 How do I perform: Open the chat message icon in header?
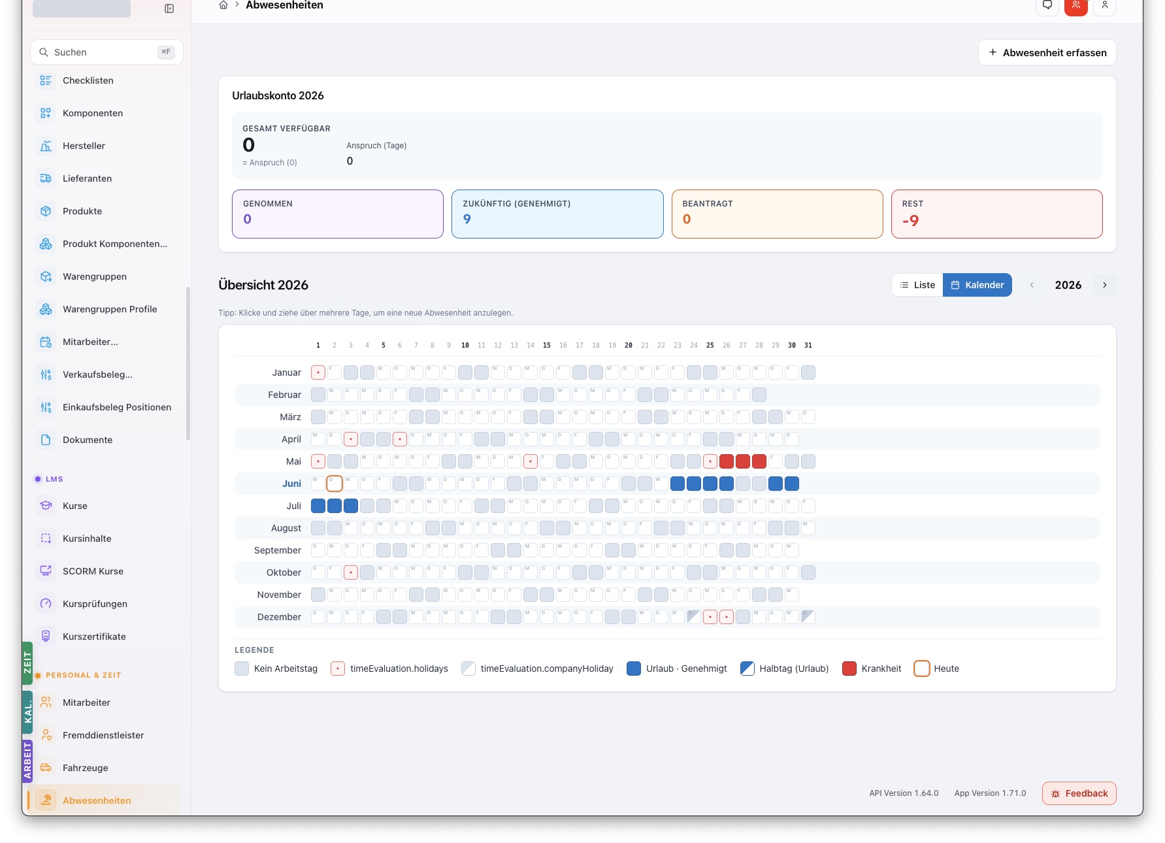[x=1047, y=6]
